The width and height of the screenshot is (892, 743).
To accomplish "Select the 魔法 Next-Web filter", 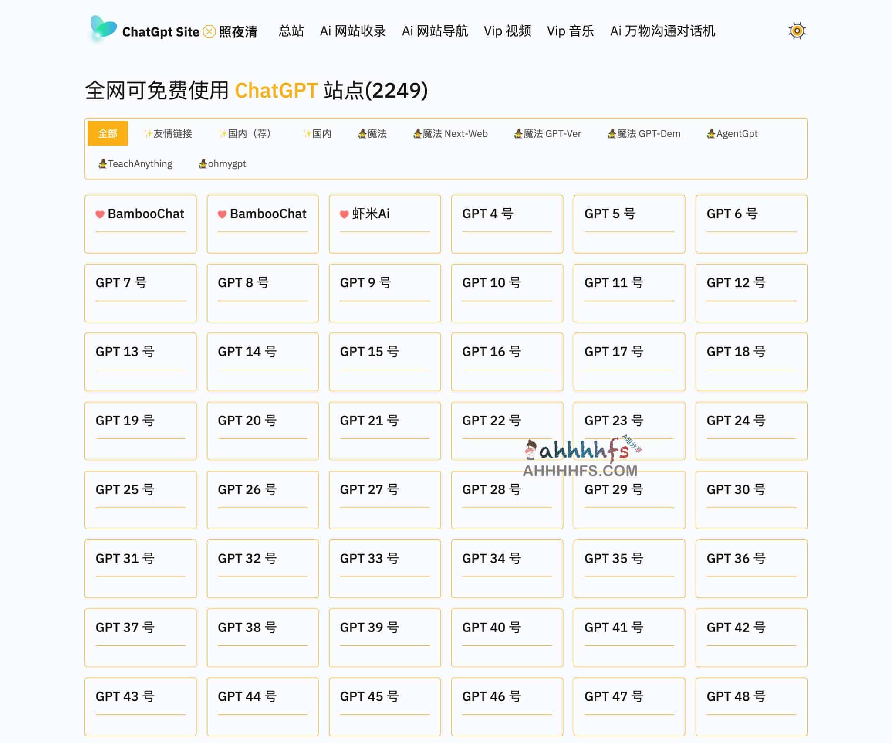I will [451, 134].
